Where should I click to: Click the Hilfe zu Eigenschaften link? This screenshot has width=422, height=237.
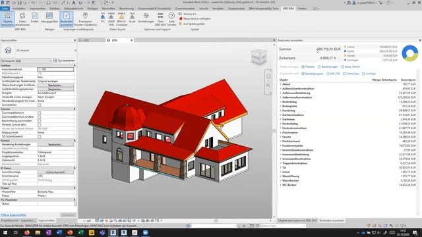pos(13,215)
